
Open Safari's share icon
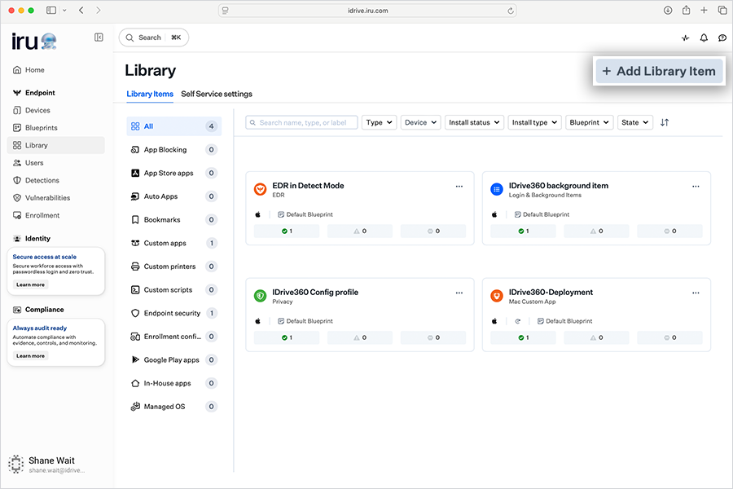[686, 11]
